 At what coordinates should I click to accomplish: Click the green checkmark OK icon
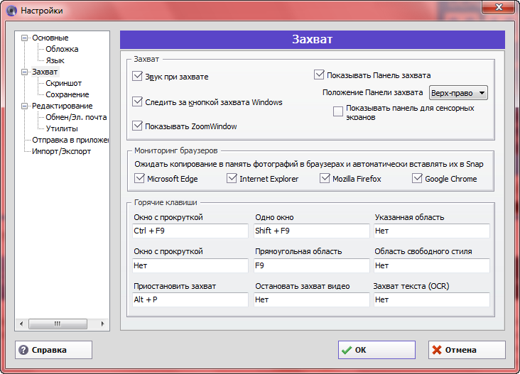[x=346, y=350]
